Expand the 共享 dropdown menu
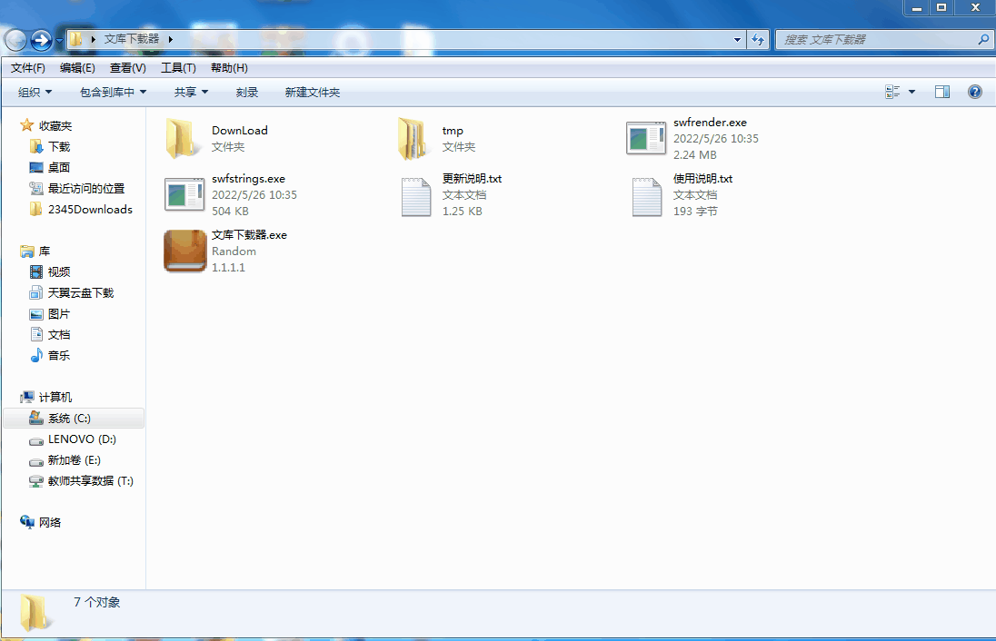 (191, 93)
